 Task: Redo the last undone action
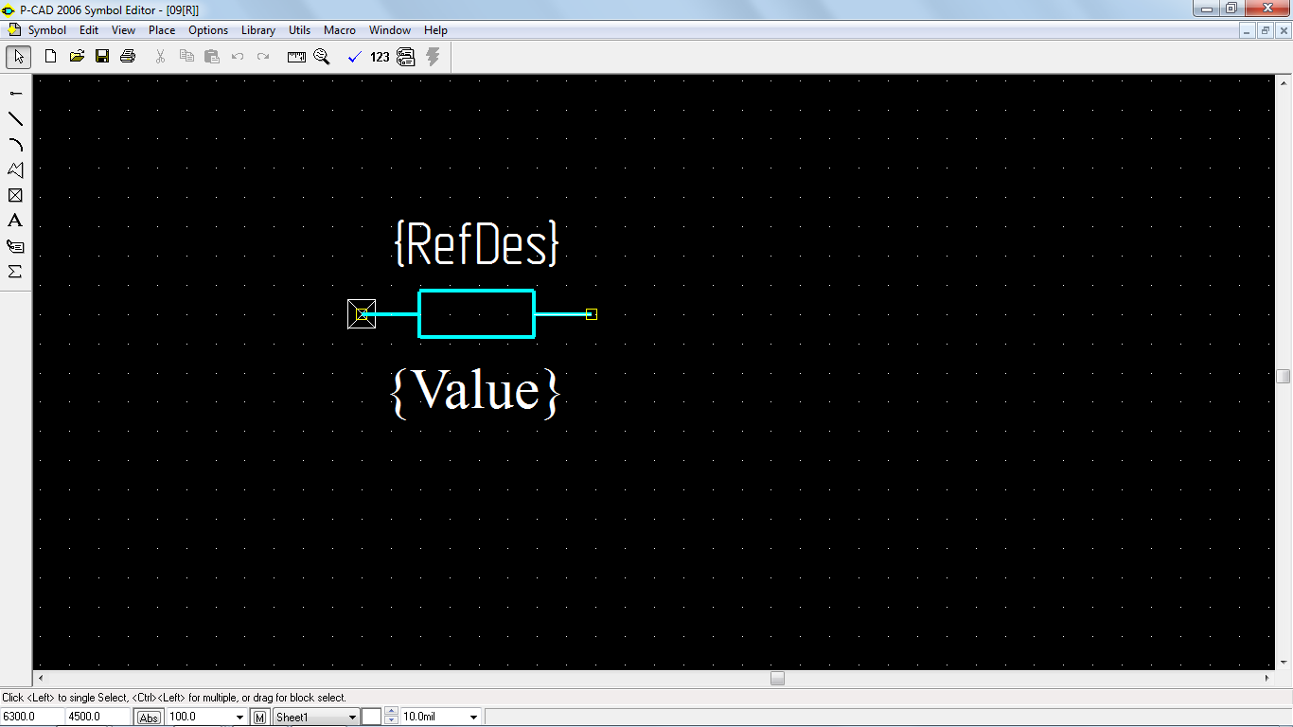pyautogui.click(x=263, y=57)
